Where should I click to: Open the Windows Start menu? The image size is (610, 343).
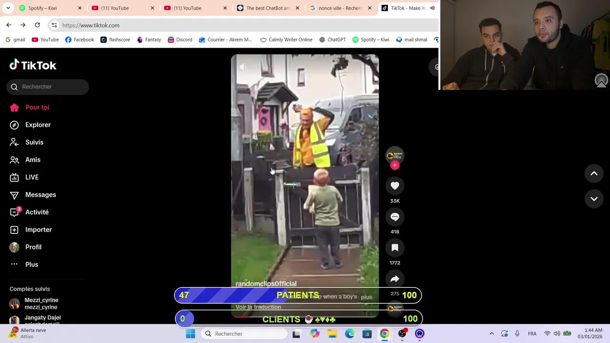[x=190, y=333]
